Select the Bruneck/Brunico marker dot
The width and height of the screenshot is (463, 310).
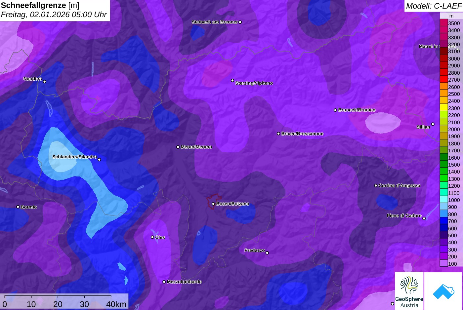[x=335, y=110]
